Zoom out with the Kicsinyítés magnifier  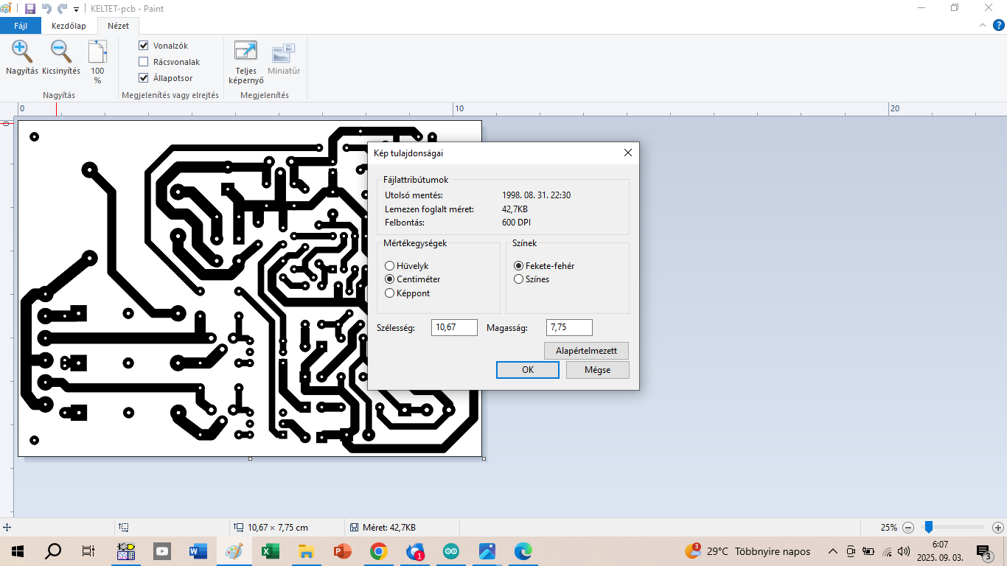[61, 58]
